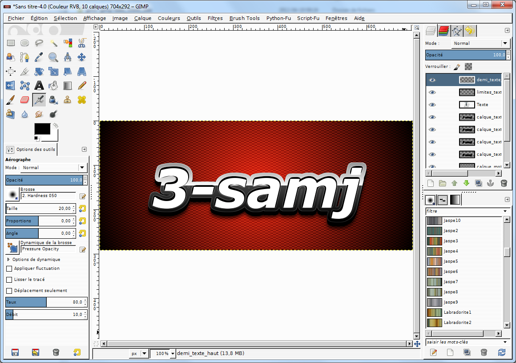Image resolution: width=516 pixels, height=363 pixels.
Task: Select the Blend gradient tool
Action: click(x=68, y=86)
